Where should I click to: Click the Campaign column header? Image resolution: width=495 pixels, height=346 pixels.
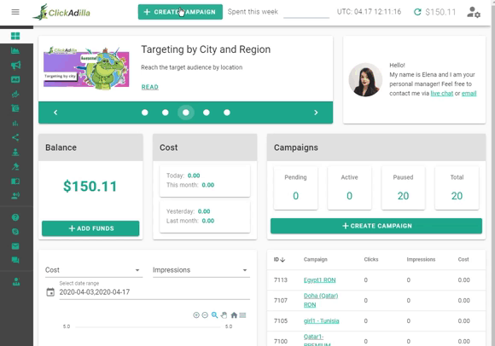tap(316, 259)
